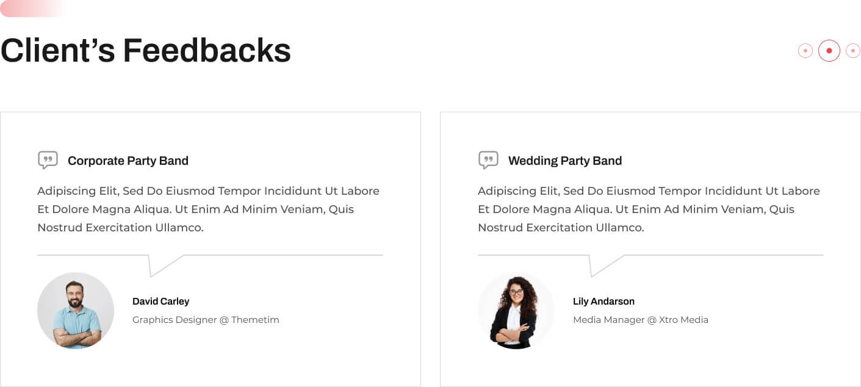
Task: Click quote icon beside Corporate Party Band
Action: (48, 160)
